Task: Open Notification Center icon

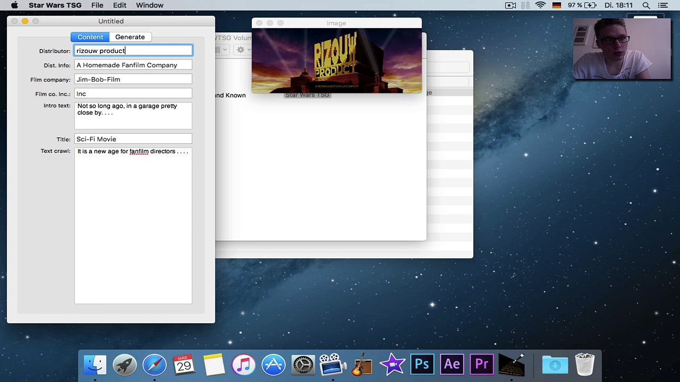Action: point(662,5)
